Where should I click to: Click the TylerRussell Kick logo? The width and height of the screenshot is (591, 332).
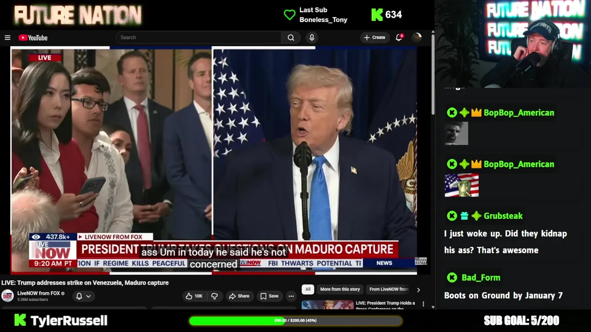[x=20, y=320]
